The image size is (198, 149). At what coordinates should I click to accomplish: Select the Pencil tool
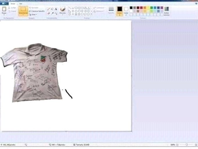[48, 9]
